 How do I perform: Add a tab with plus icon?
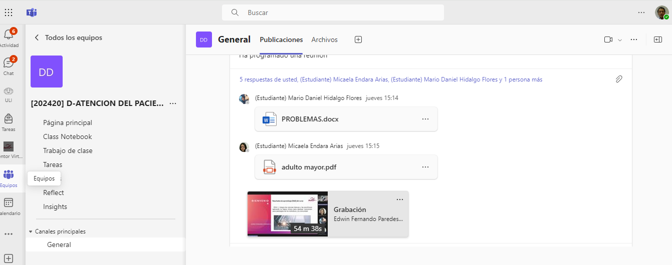pos(358,39)
